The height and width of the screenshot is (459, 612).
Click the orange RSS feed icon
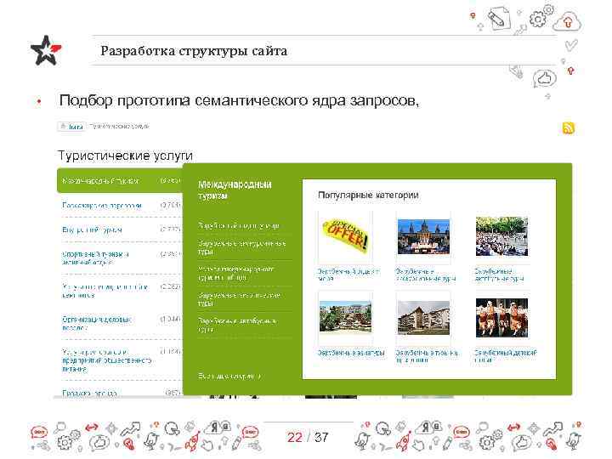[569, 127]
